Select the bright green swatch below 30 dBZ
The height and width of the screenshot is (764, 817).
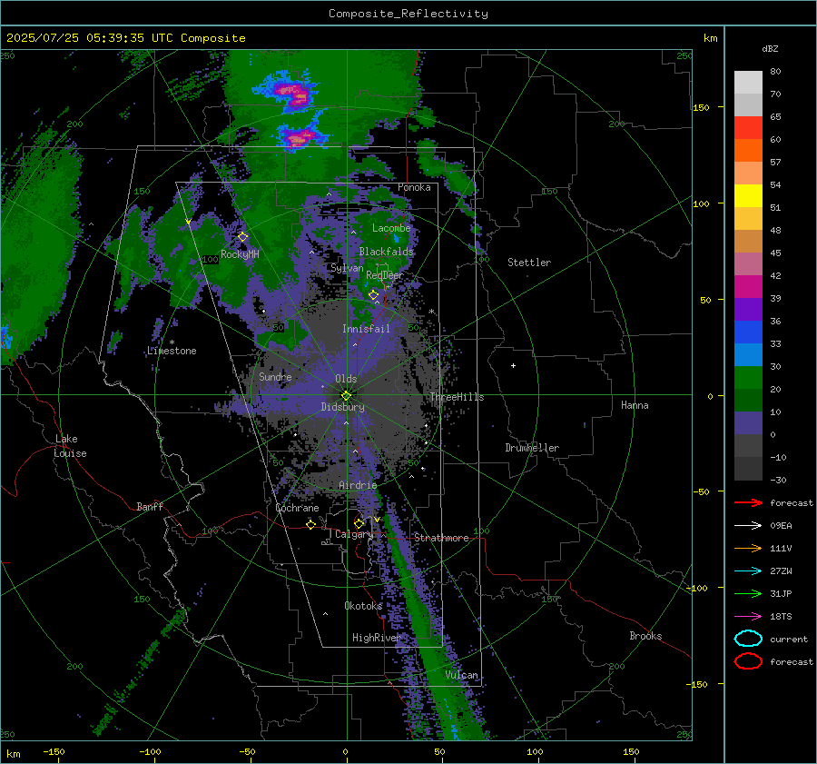tap(748, 378)
